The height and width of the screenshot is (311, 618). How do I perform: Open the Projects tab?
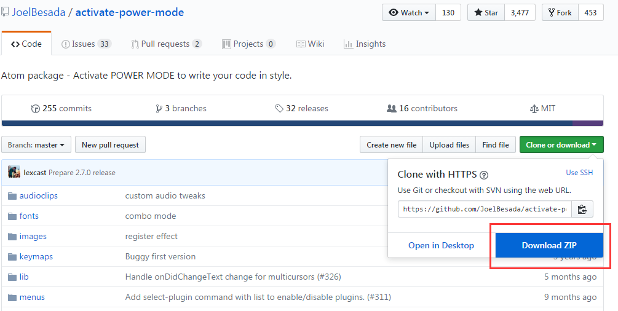click(248, 44)
